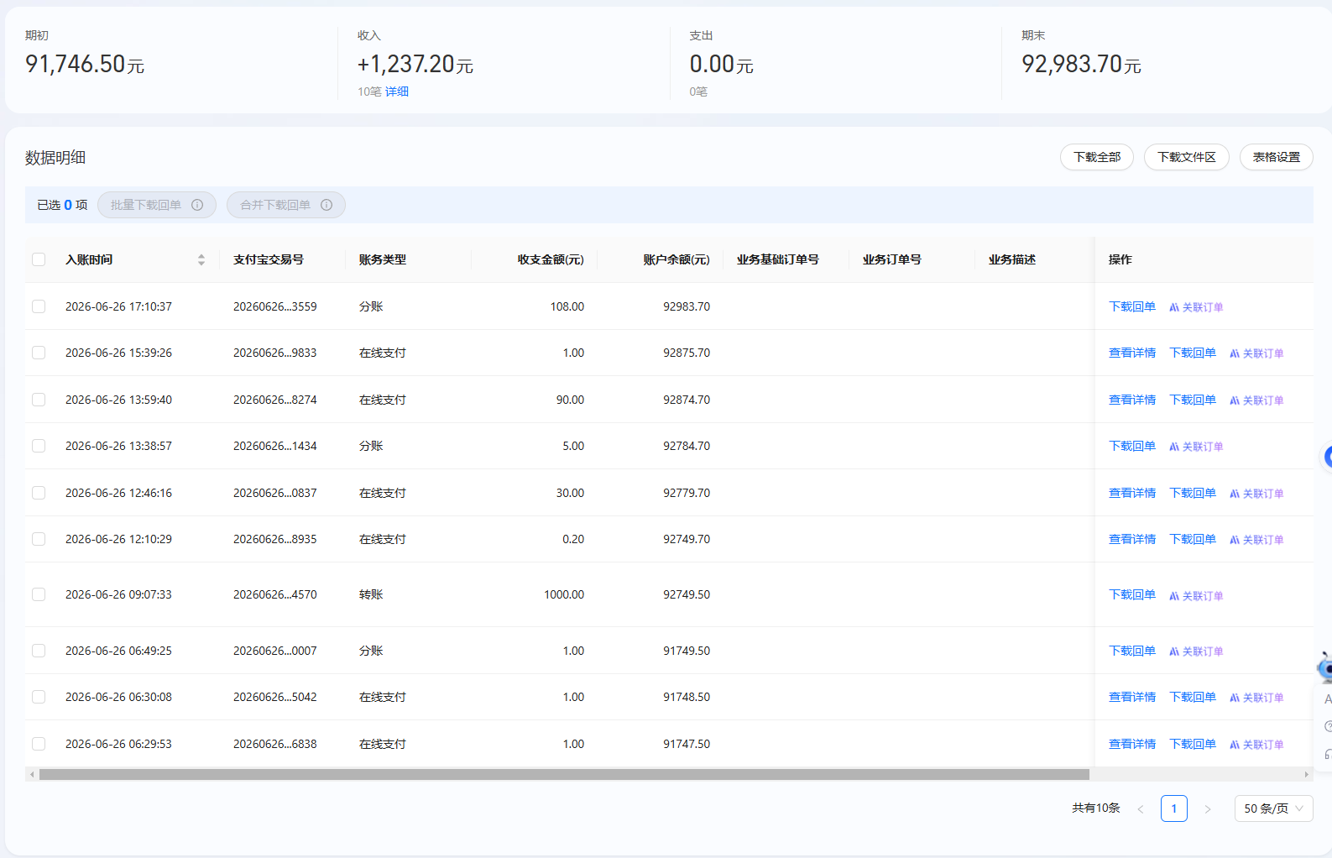Select page number 1 in pagination

(1173, 808)
